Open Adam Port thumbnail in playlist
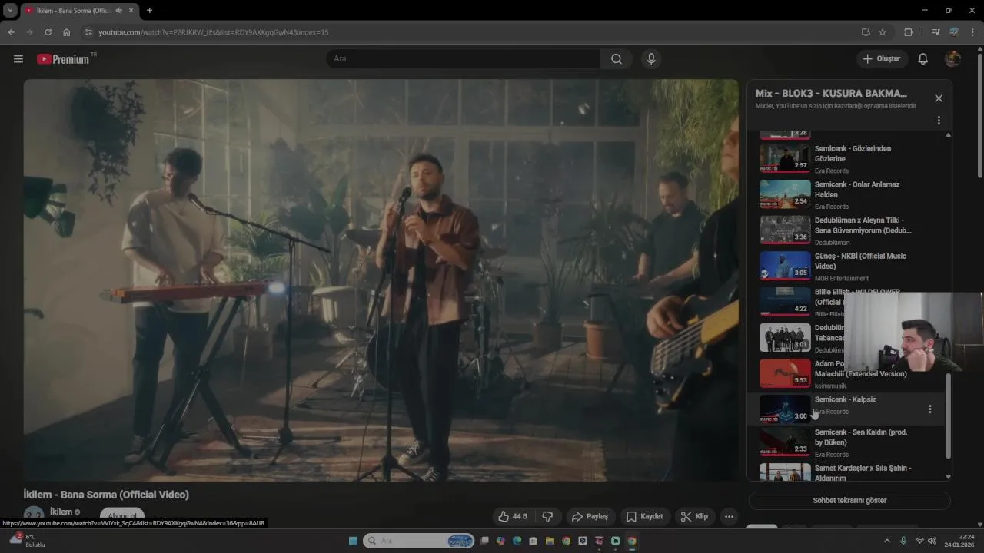This screenshot has width=984, height=553. click(785, 373)
